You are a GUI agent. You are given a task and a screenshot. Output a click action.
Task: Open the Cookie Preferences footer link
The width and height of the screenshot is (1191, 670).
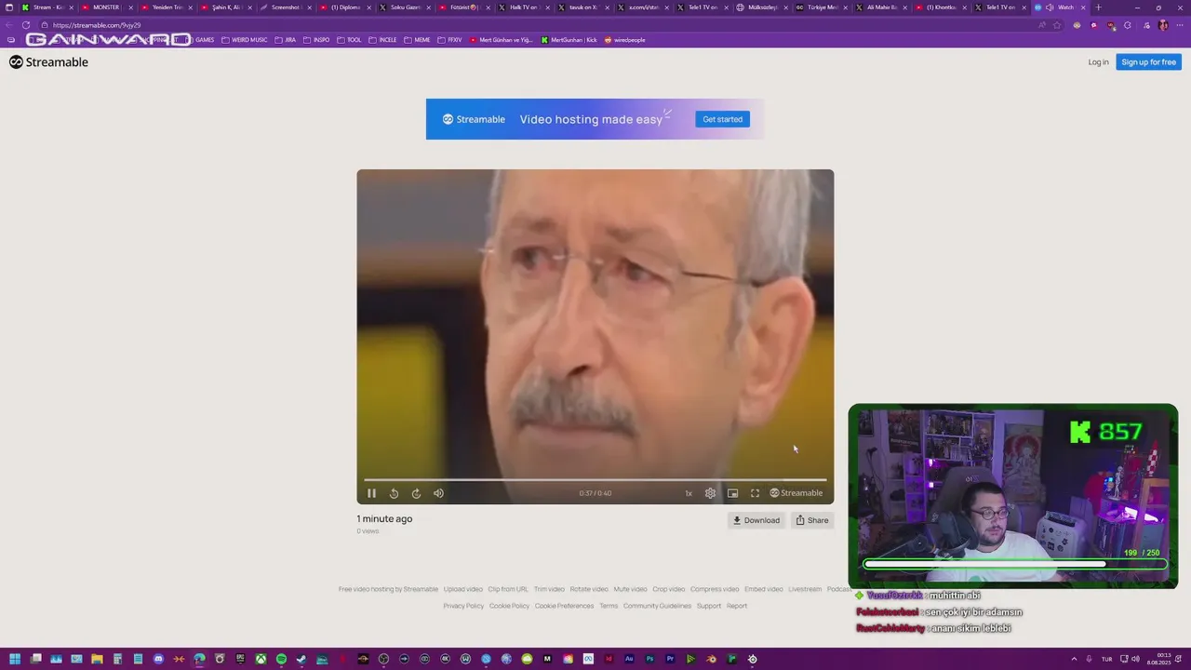point(564,606)
